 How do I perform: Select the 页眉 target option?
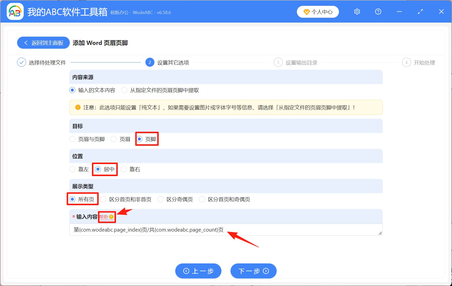click(x=114, y=139)
